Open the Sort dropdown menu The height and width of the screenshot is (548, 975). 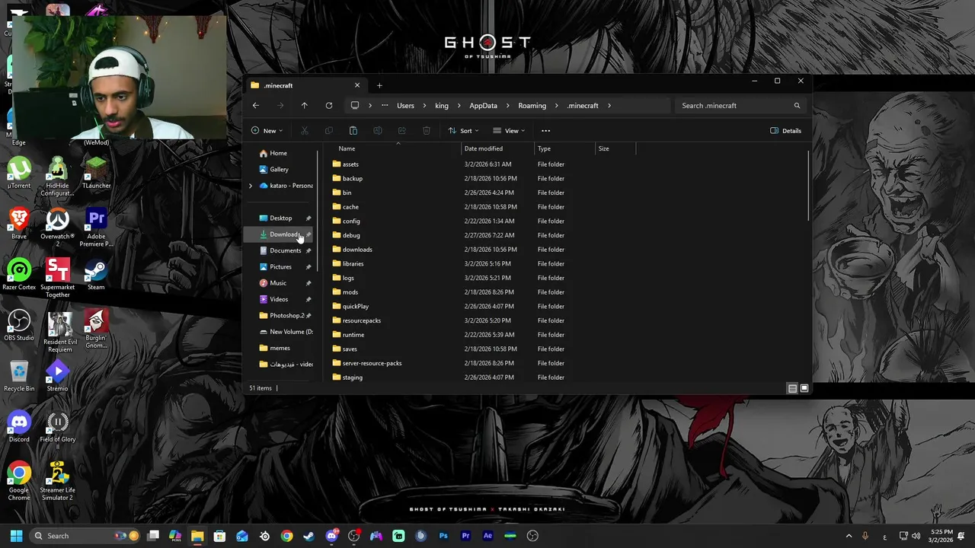(x=463, y=131)
